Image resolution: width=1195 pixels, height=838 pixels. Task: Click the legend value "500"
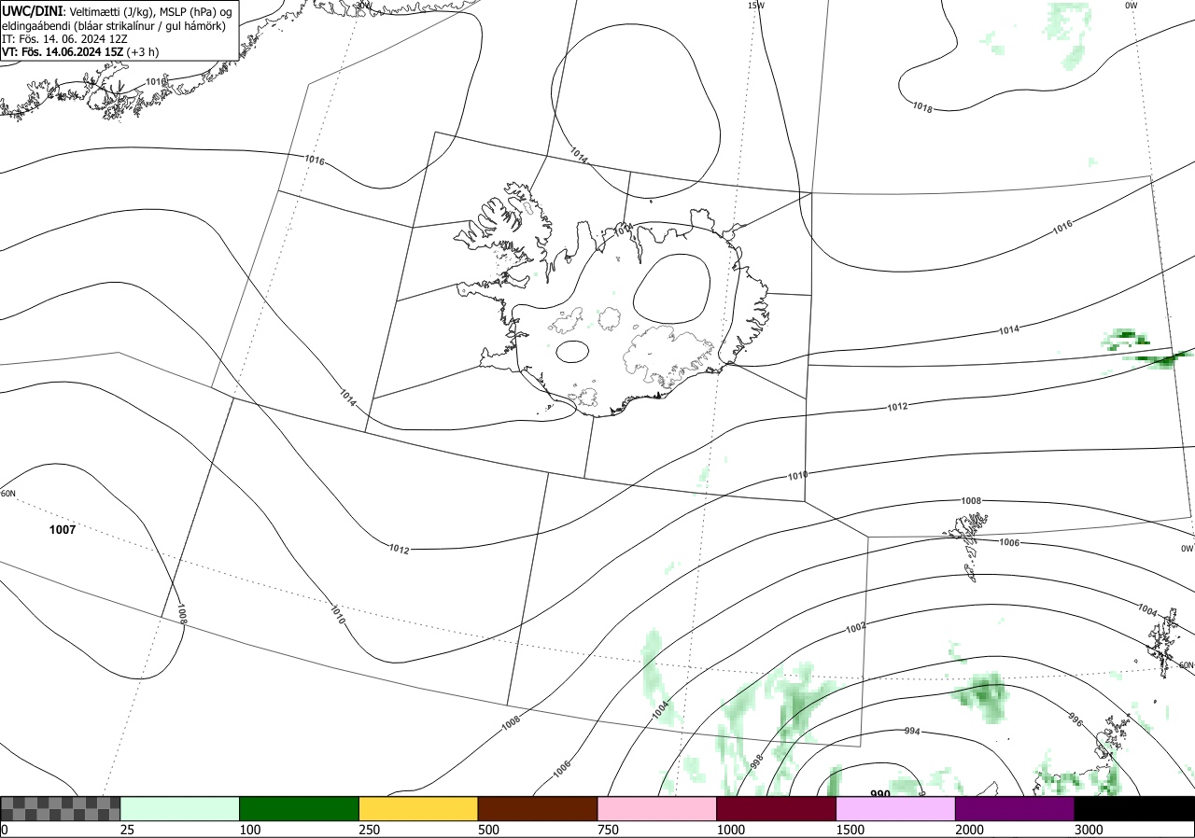click(x=488, y=830)
